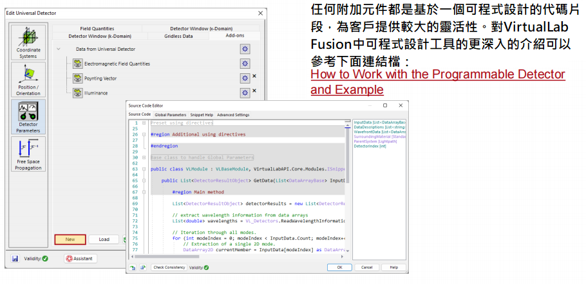Open the Snippet Help tab

click(202, 115)
